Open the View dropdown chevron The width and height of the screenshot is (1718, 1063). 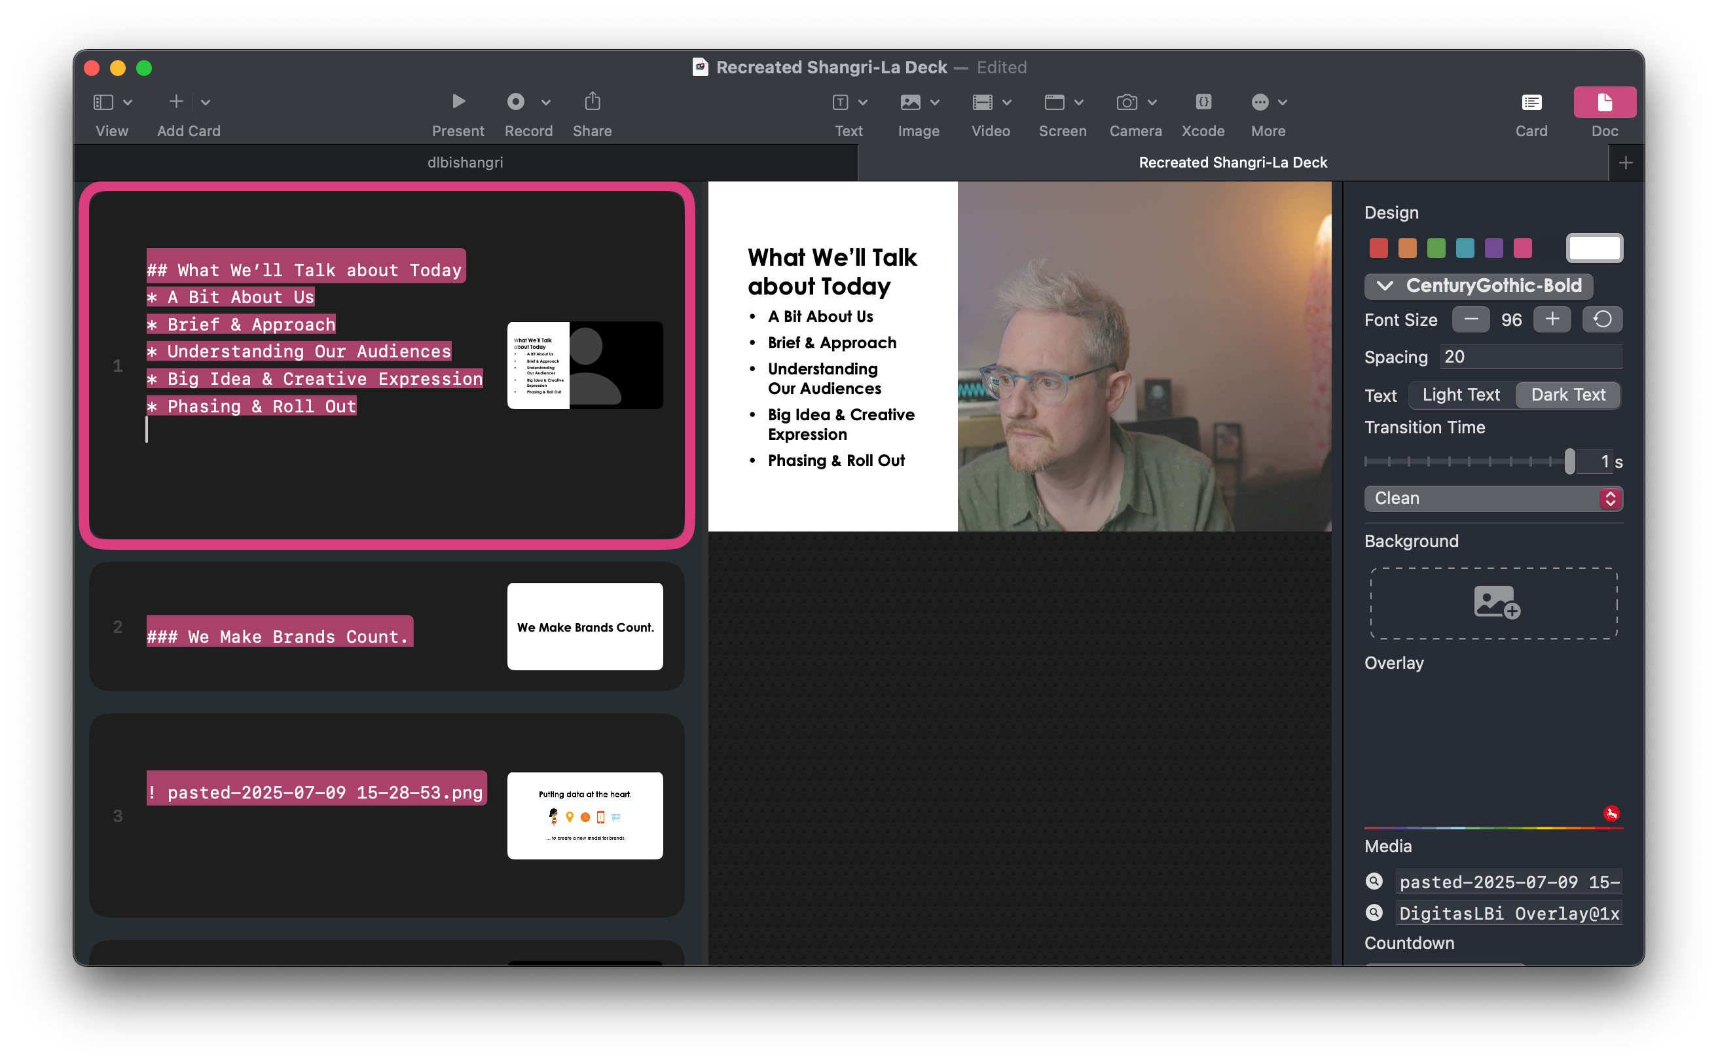128,103
